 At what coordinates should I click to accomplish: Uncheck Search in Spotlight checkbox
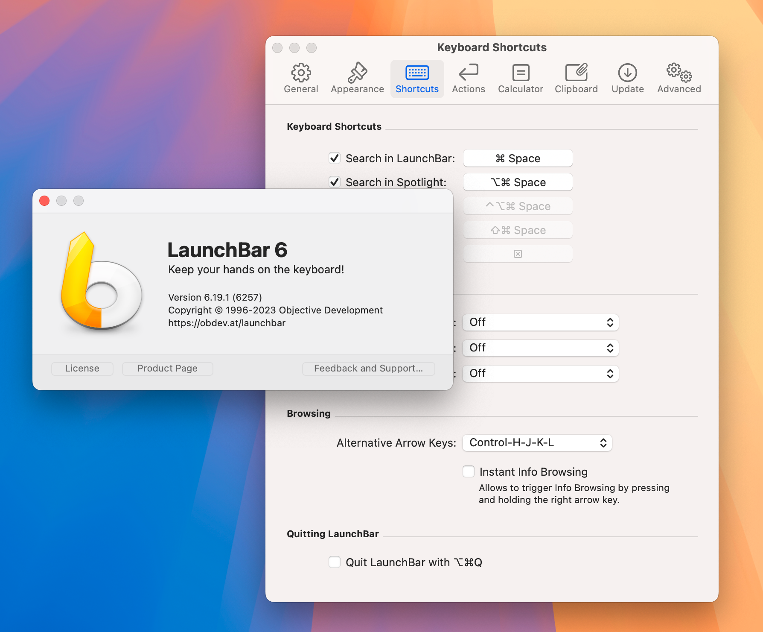(x=335, y=182)
